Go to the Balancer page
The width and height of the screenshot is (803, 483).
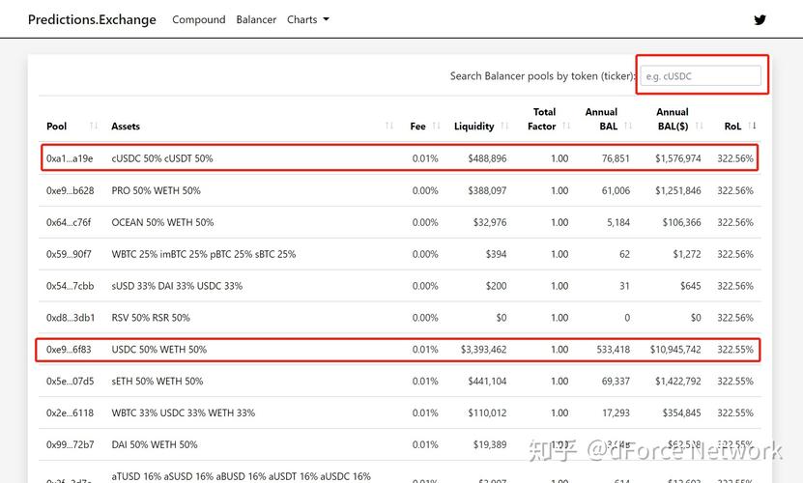pyautogui.click(x=256, y=19)
